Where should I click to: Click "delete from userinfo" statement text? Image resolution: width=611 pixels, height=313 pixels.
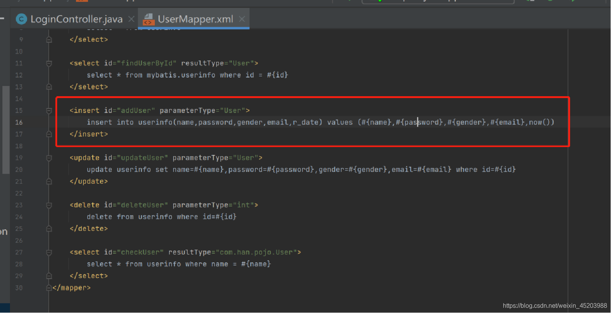130,217
